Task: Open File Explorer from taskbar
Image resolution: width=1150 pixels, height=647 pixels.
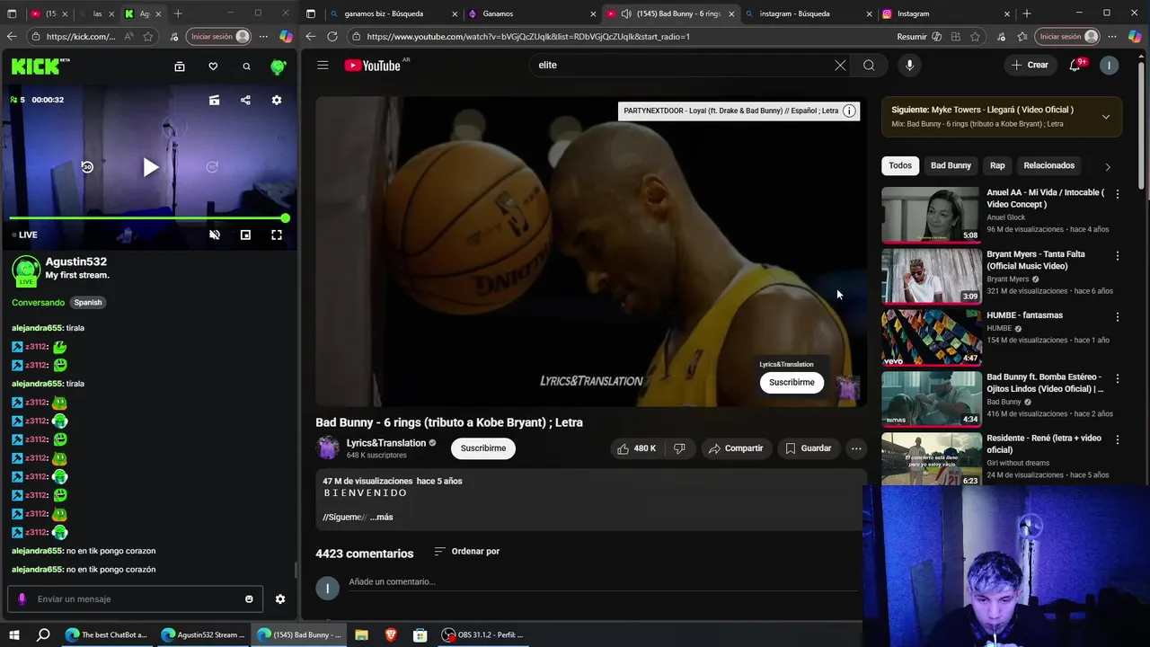Action: 361,634
